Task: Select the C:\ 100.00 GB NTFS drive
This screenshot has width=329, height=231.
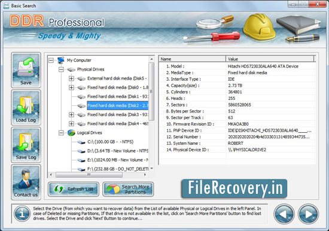Action: [111, 142]
